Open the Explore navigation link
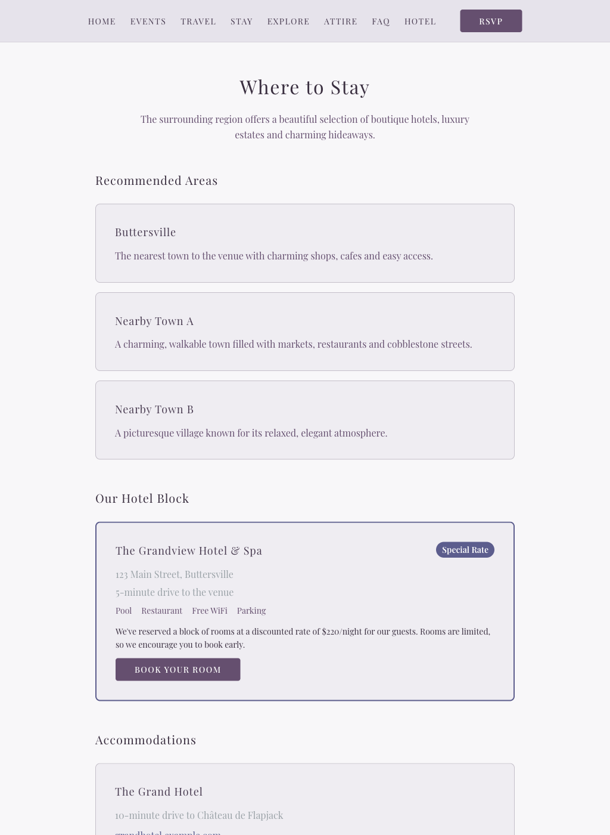 [x=288, y=21]
